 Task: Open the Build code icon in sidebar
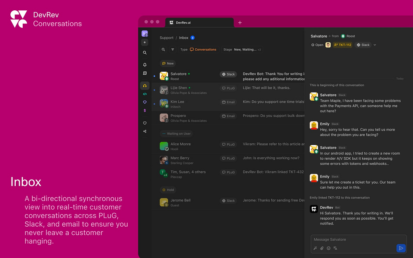(x=145, y=94)
